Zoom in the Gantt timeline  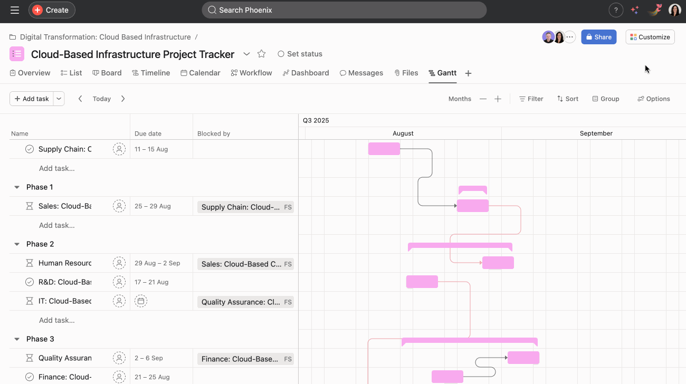498,99
